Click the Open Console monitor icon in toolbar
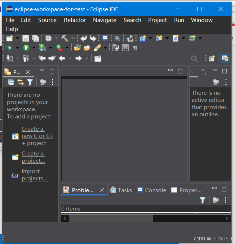This screenshot has height=244, width=235. click(x=105, y=38)
